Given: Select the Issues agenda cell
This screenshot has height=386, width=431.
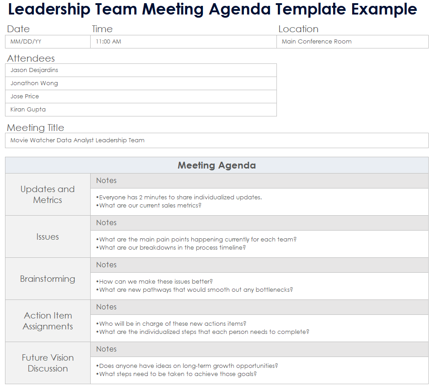Looking at the screenshot, I should point(48,236).
